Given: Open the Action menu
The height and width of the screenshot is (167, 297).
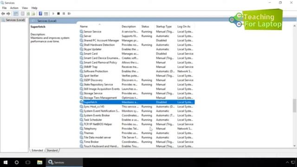Looking at the screenshot, I should [x=14, y=8].
